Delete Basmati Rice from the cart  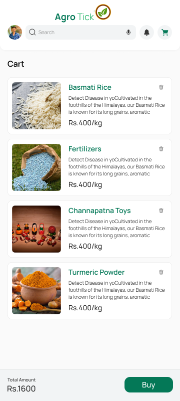point(161,87)
